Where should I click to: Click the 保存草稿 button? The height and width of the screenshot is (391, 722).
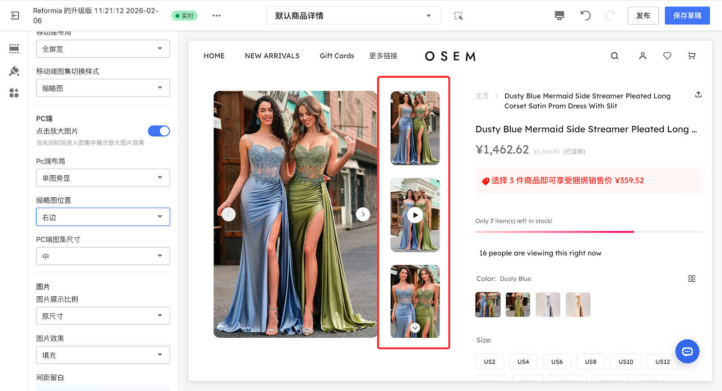point(687,16)
